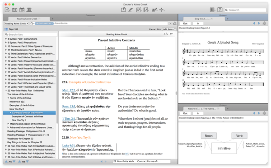Select Examples of Contract Infinitives entry
This screenshot has width=271, height=168.
pyautogui.click(x=27, y=117)
